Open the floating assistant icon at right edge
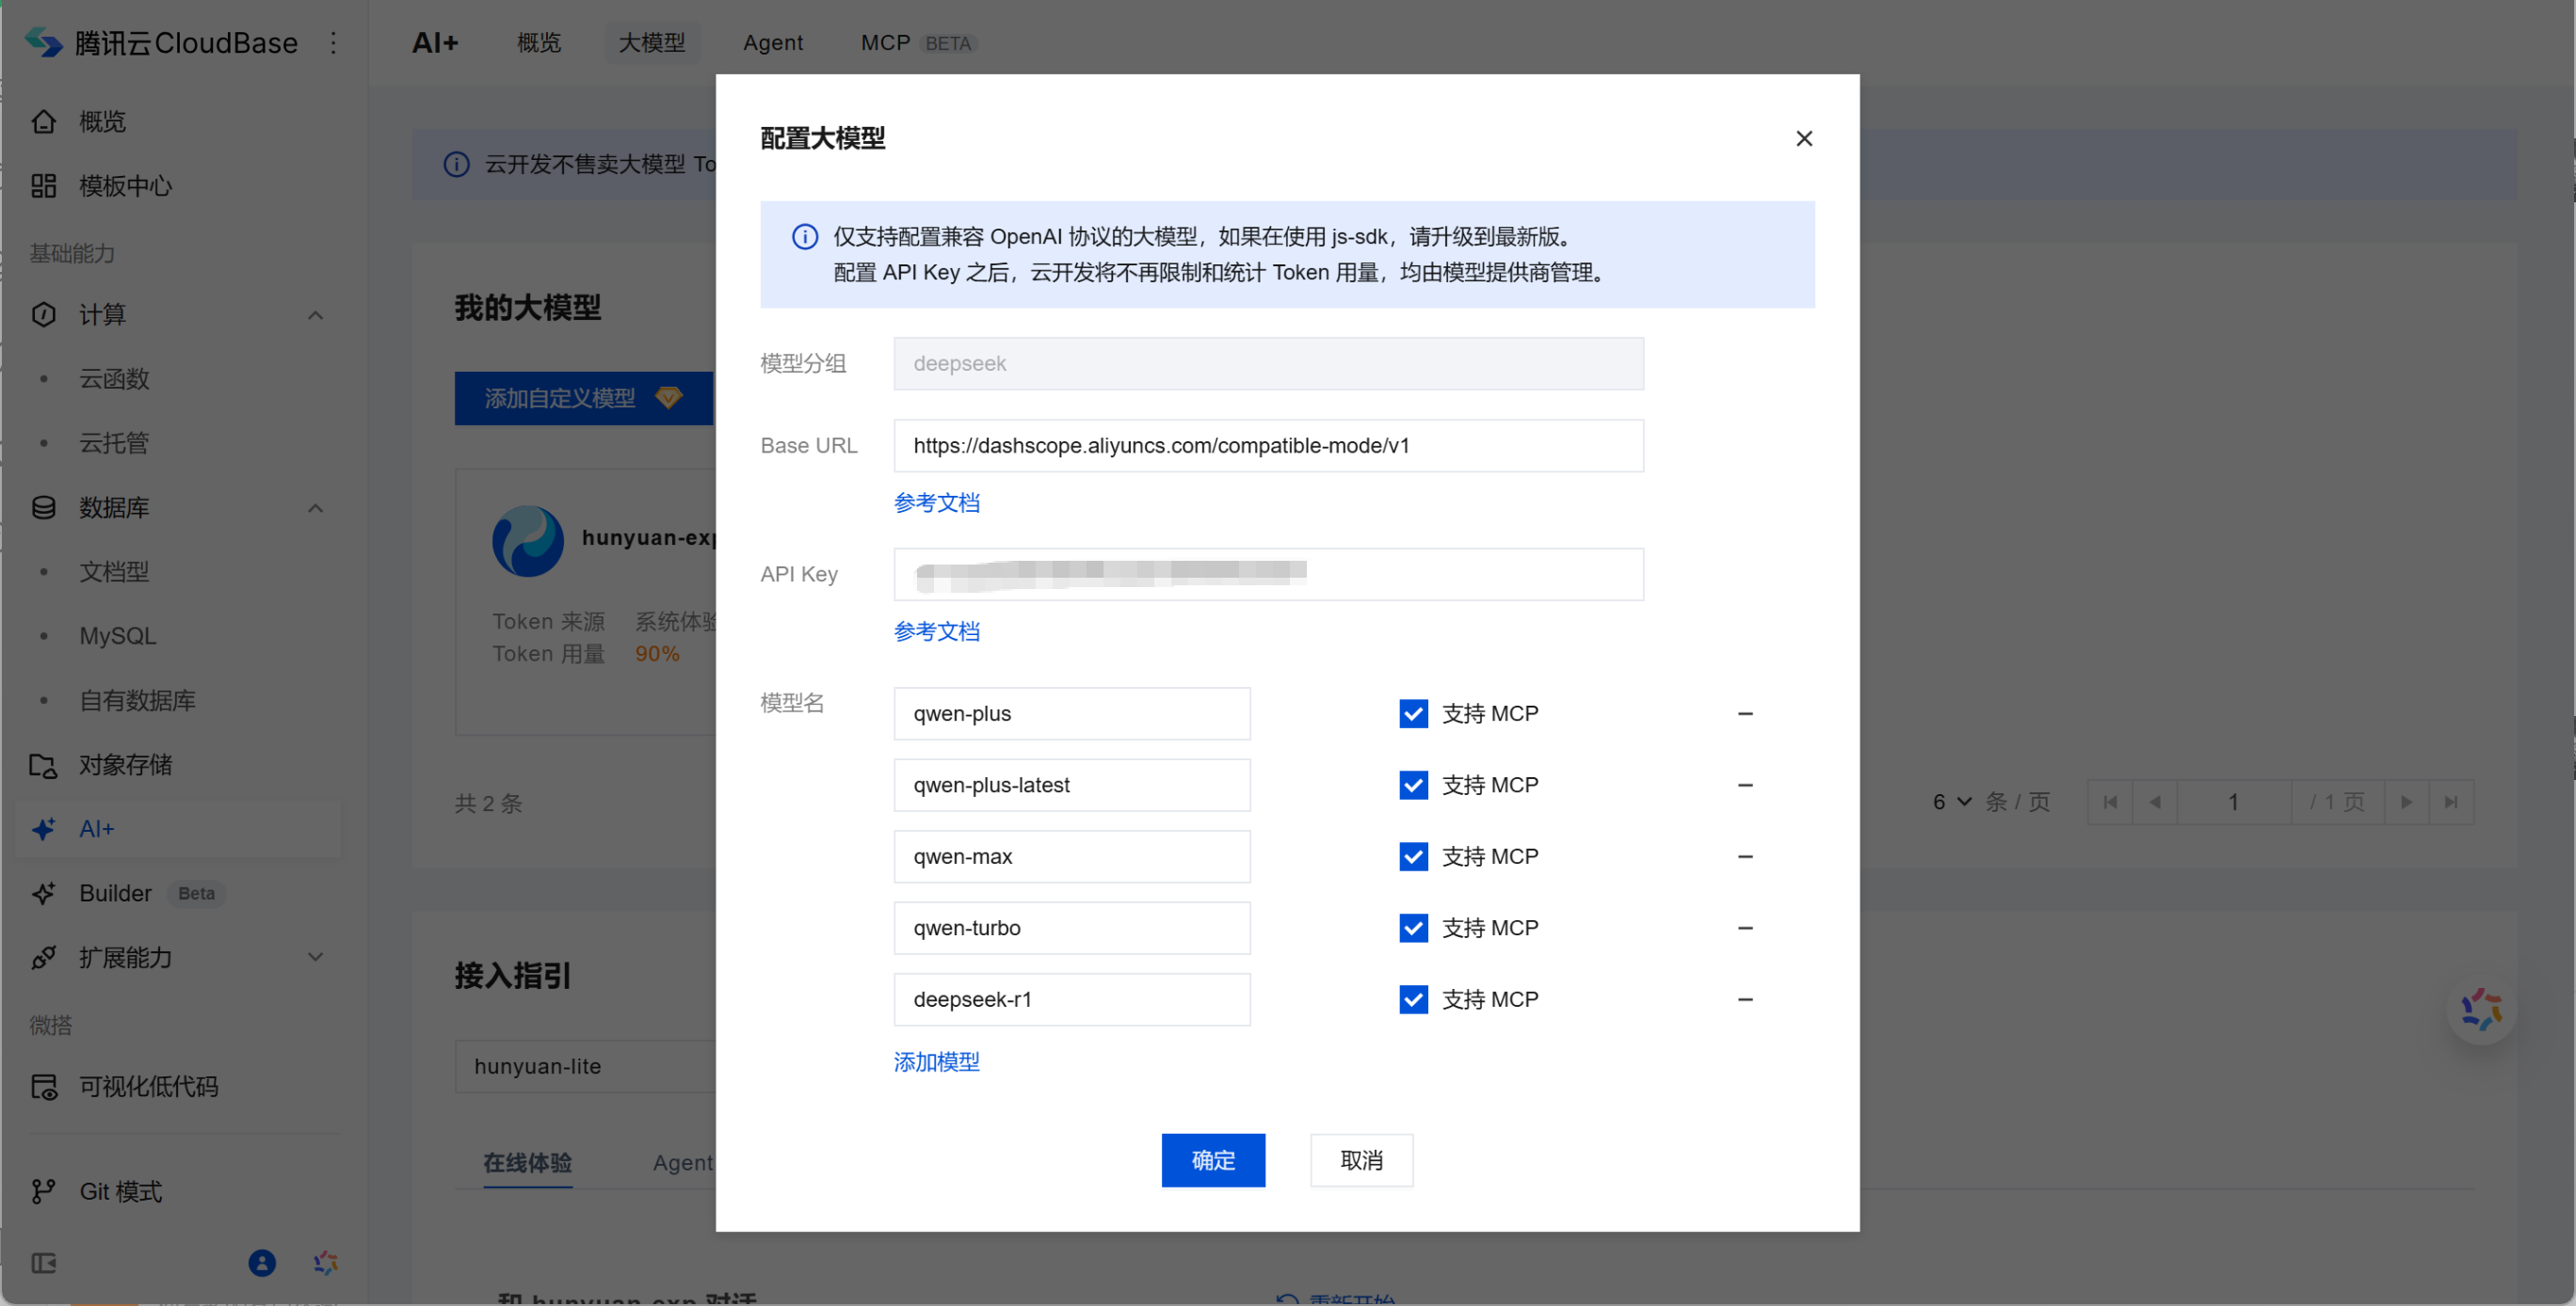 2481,1011
